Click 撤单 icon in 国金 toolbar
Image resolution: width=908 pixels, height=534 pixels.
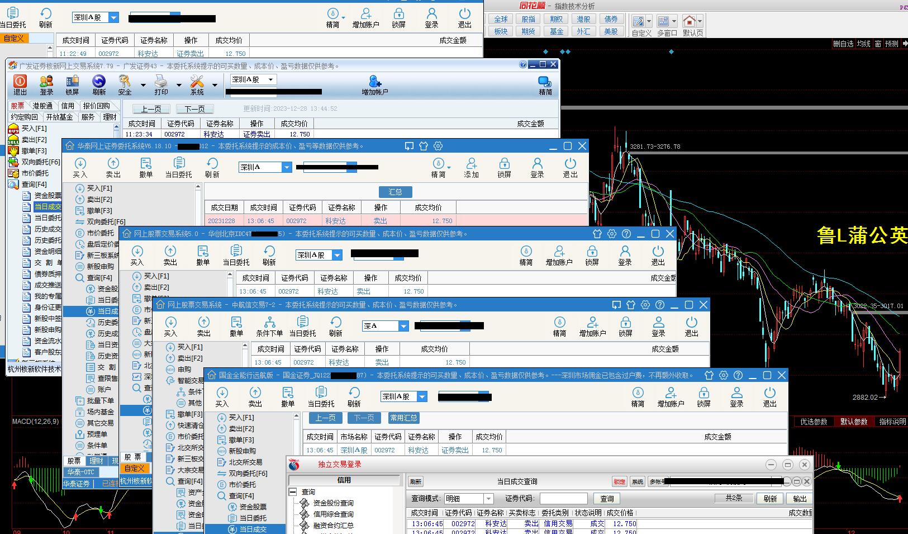click(288, 393)
